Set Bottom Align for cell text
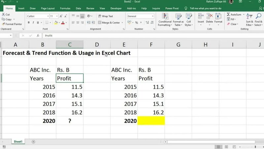The height and width of the screenshot is (149, 264). point(82,16)
